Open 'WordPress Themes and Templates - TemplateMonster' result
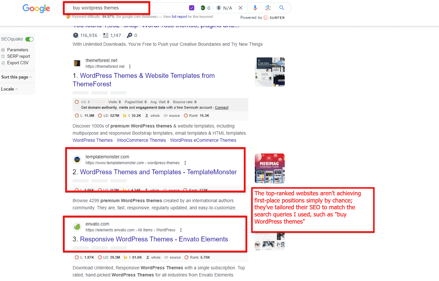 (158, 172)
